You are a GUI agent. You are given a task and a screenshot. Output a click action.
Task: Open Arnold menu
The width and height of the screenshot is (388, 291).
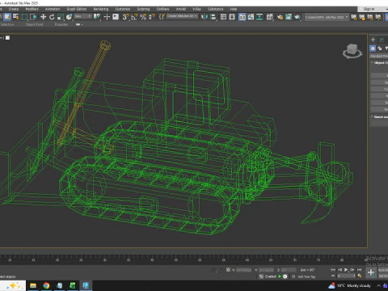(181, 9)
